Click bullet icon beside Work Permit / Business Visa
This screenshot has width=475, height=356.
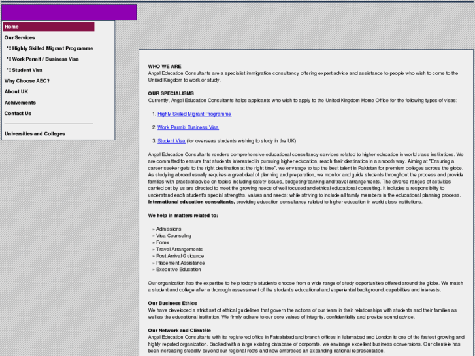9,59
